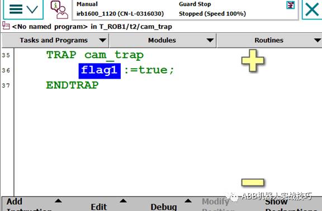Click 'Guard Stop' status text
This screenshot has height=211, width=322.
point(195,4)
